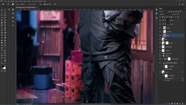The height and width of the screenshot is (105, 186).
Task: Filter layers by type layers icon
Action: (x=174, y=12)
